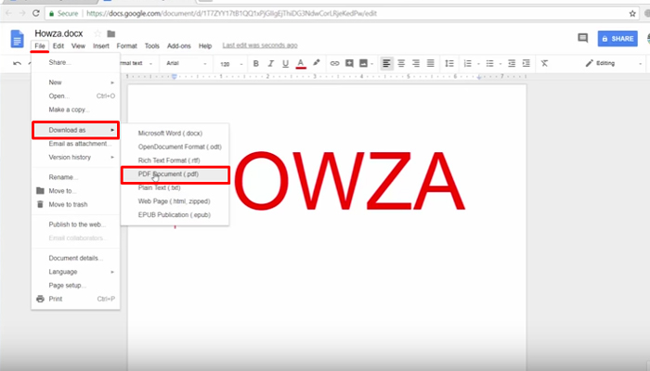Select justify alignment

pos(431,63)
